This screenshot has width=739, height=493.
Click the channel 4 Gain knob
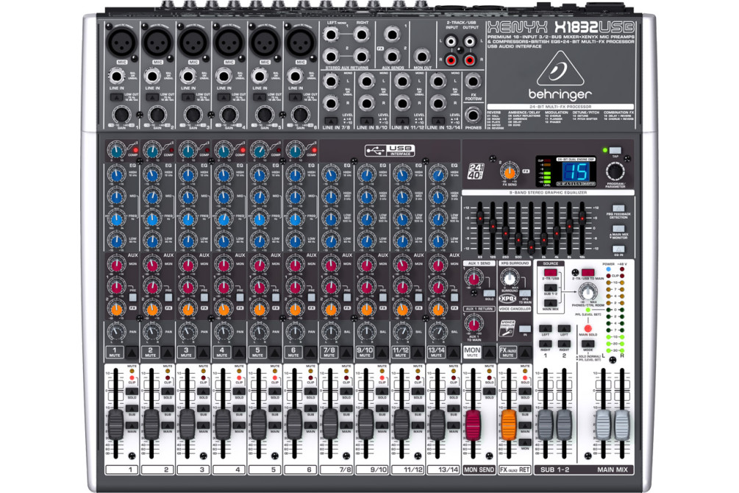(228, 114)
